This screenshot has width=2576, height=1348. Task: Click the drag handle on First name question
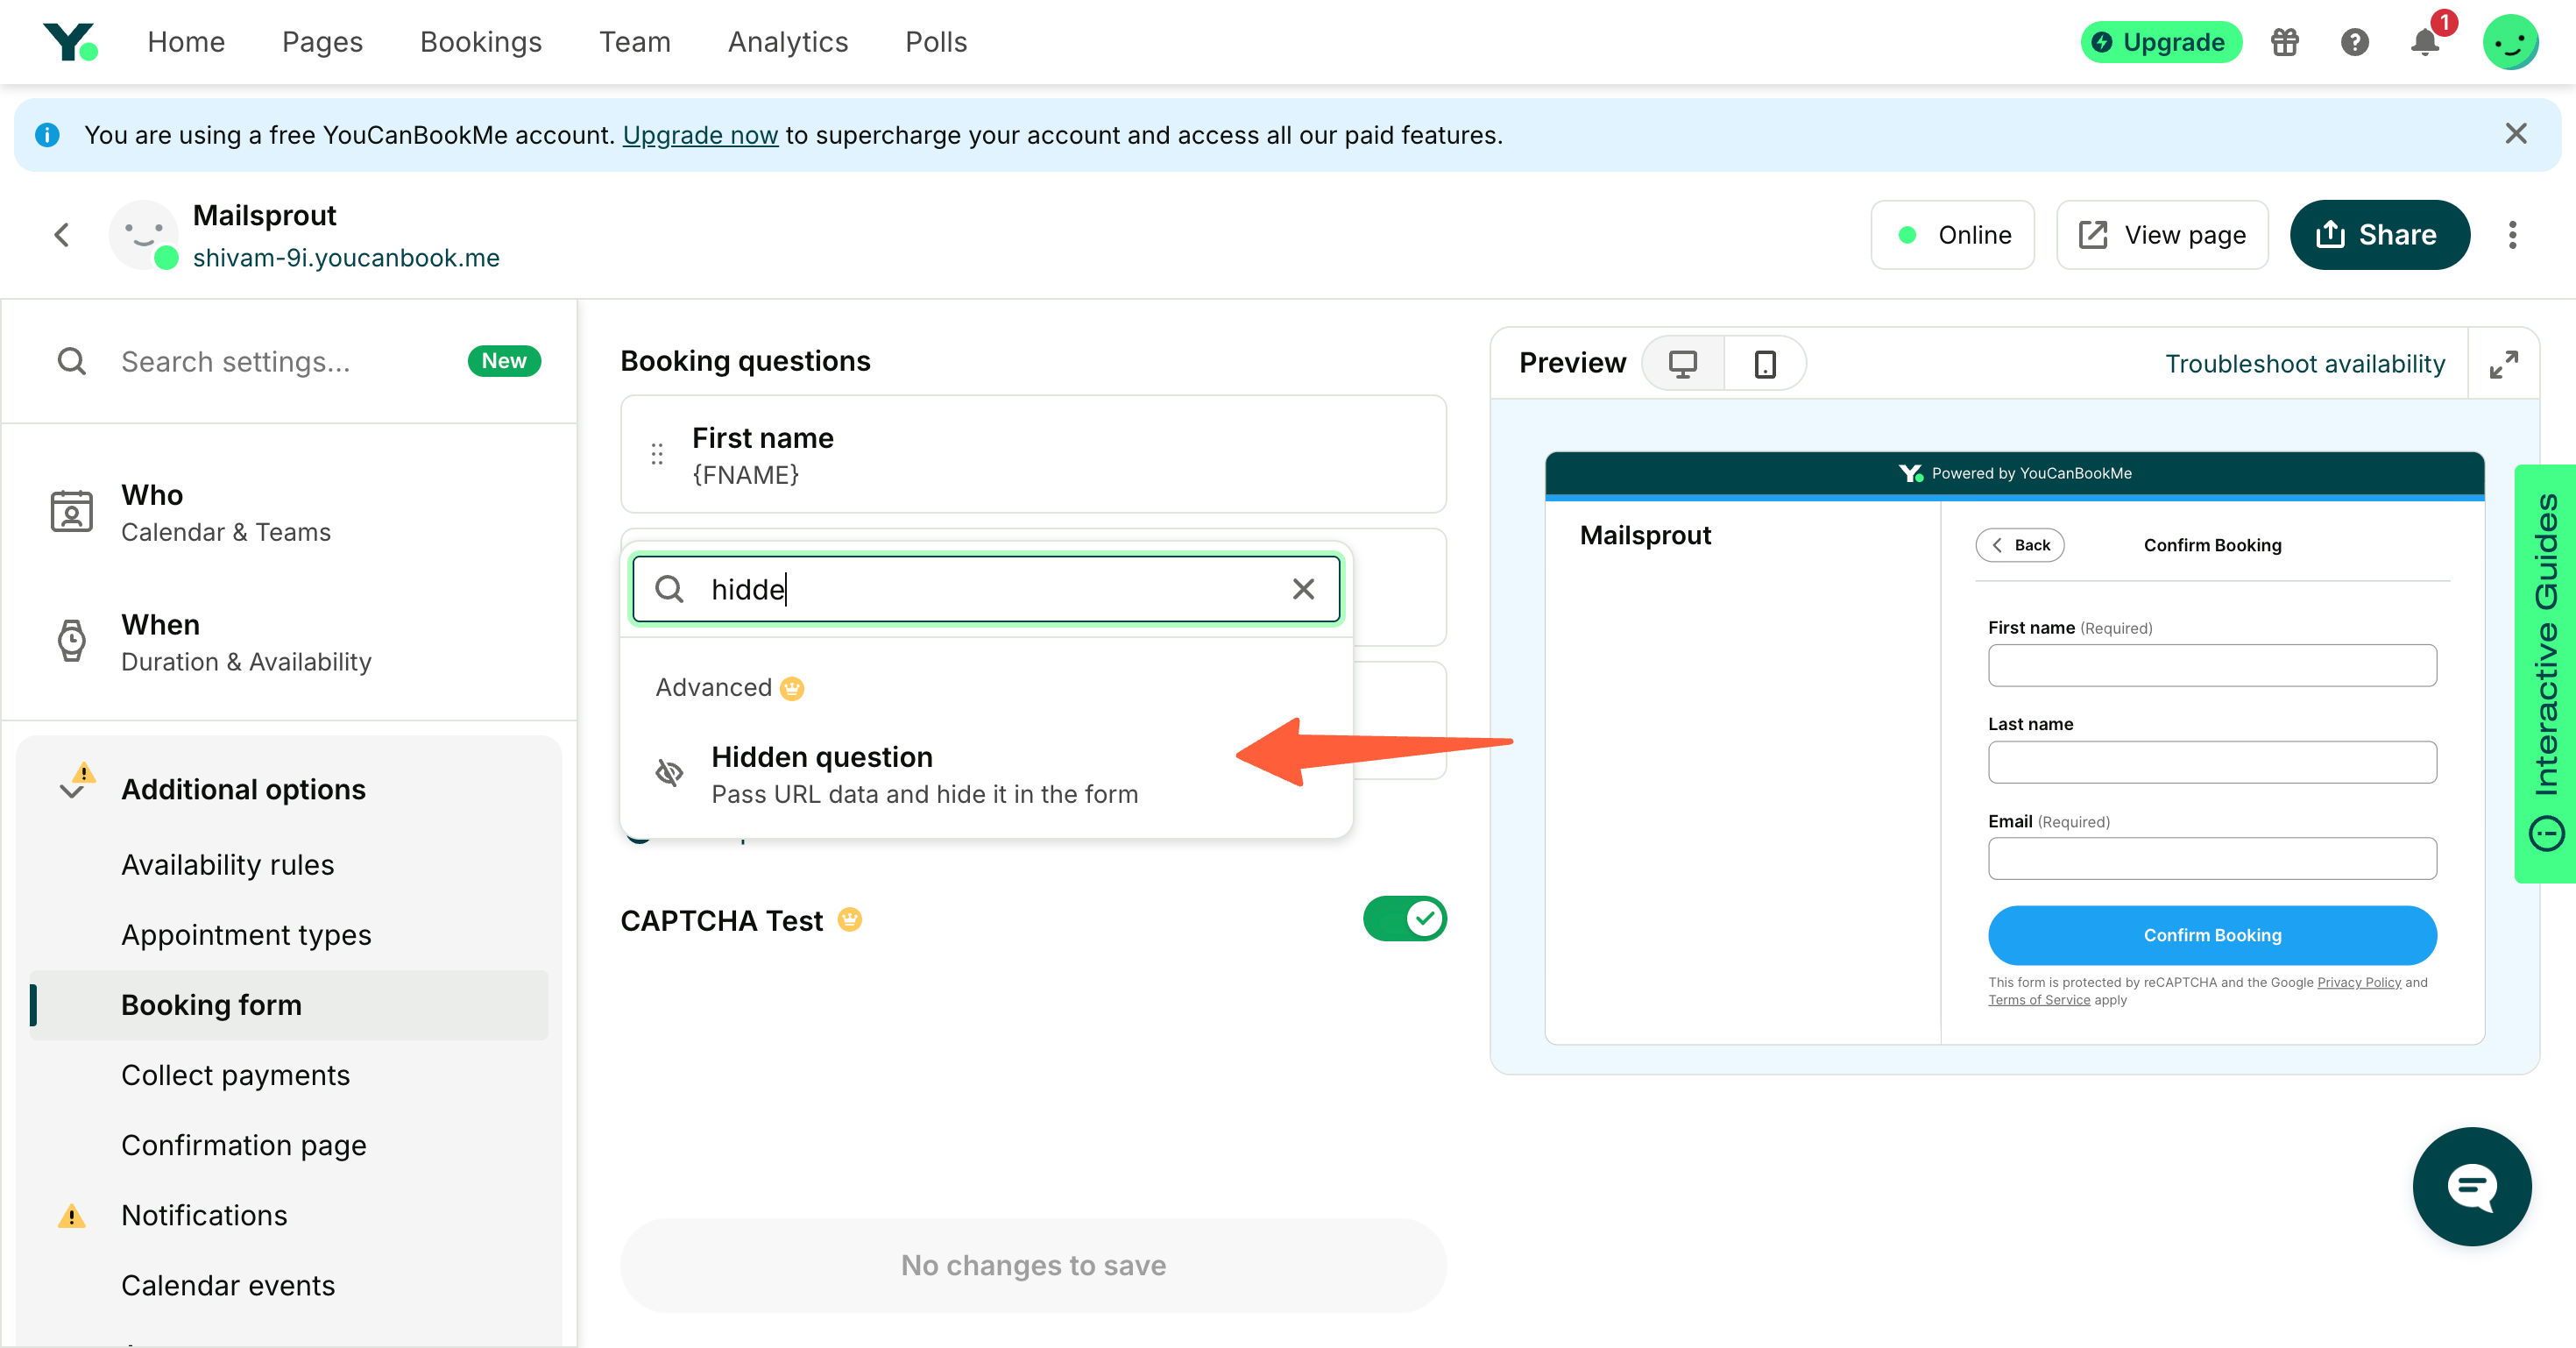click(x=657, y=454)
